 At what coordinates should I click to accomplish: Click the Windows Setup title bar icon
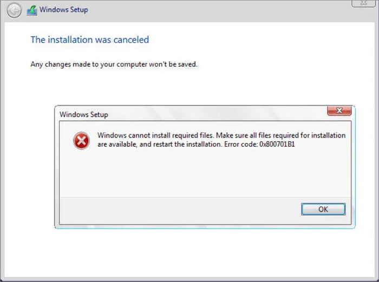[32, 10]
